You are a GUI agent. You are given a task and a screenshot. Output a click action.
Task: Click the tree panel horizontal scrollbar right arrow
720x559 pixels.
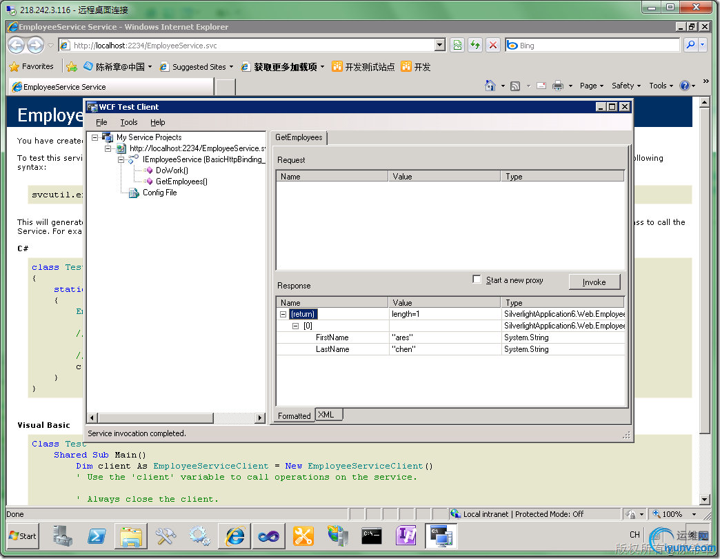(260, 418)
